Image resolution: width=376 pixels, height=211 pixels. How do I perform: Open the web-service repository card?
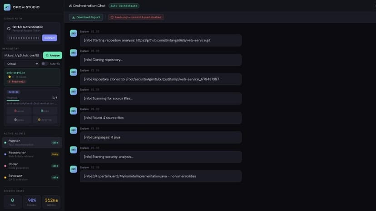(32, 77)
